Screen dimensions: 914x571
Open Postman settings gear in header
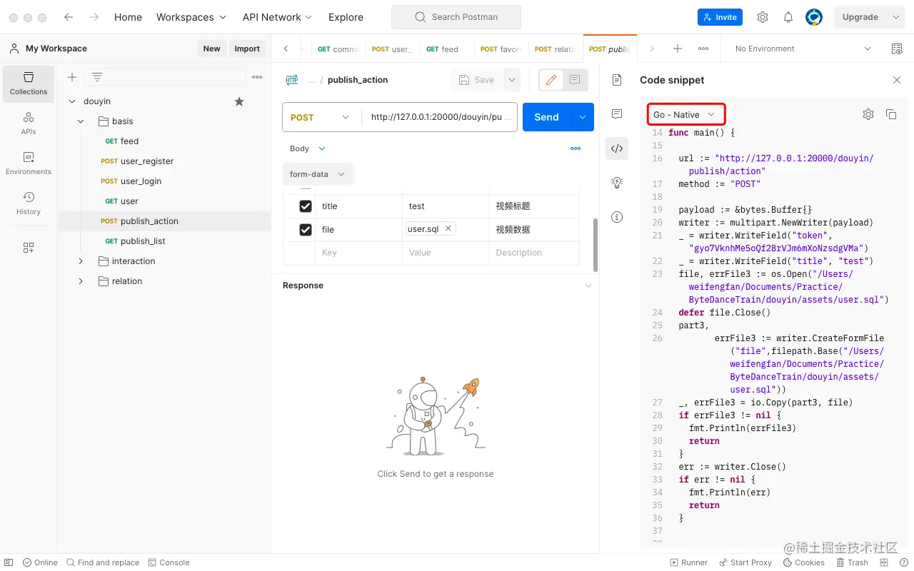pyautogui.click(x=763, y=17)
